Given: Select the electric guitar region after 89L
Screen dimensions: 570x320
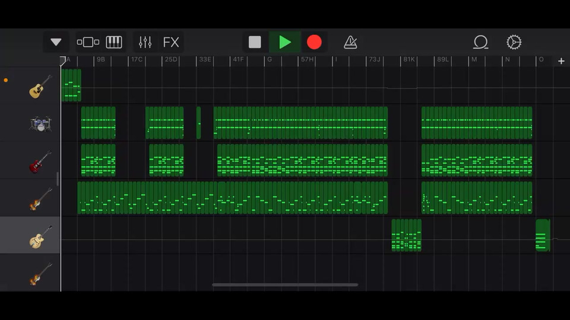Looking at the screenshot, I should [x=477, y=161].
